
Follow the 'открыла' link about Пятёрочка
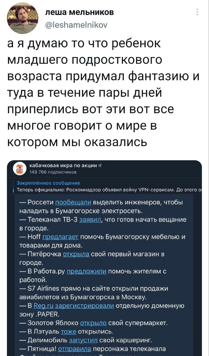pos(76,254)
